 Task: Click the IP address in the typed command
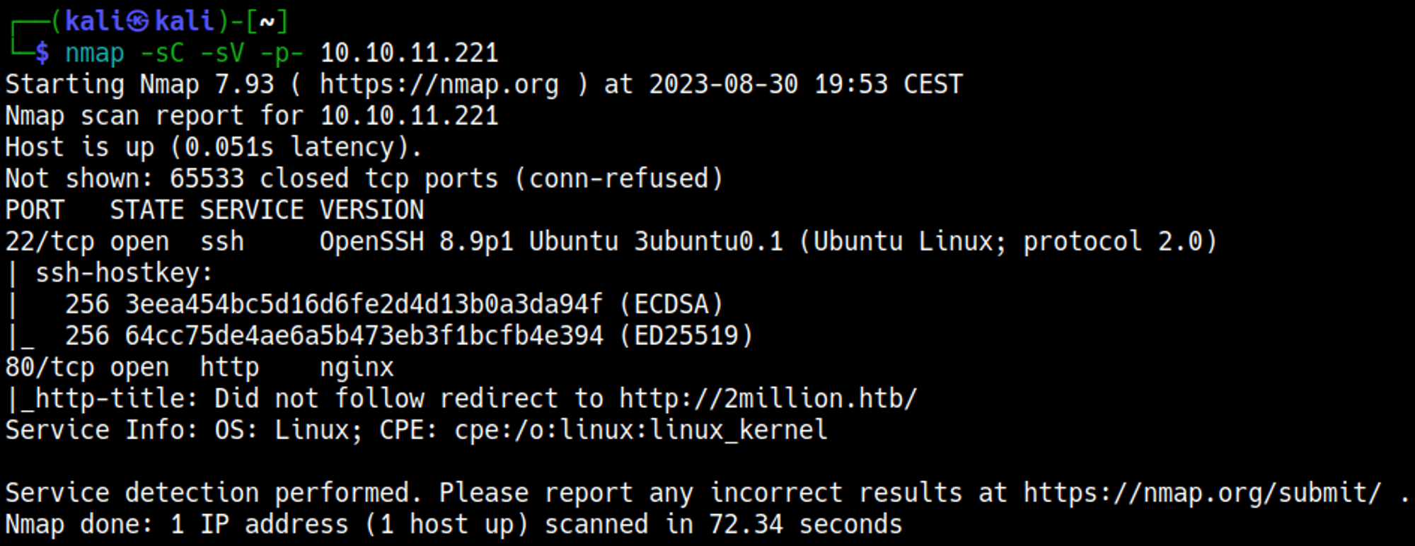(x=409, y=53)
